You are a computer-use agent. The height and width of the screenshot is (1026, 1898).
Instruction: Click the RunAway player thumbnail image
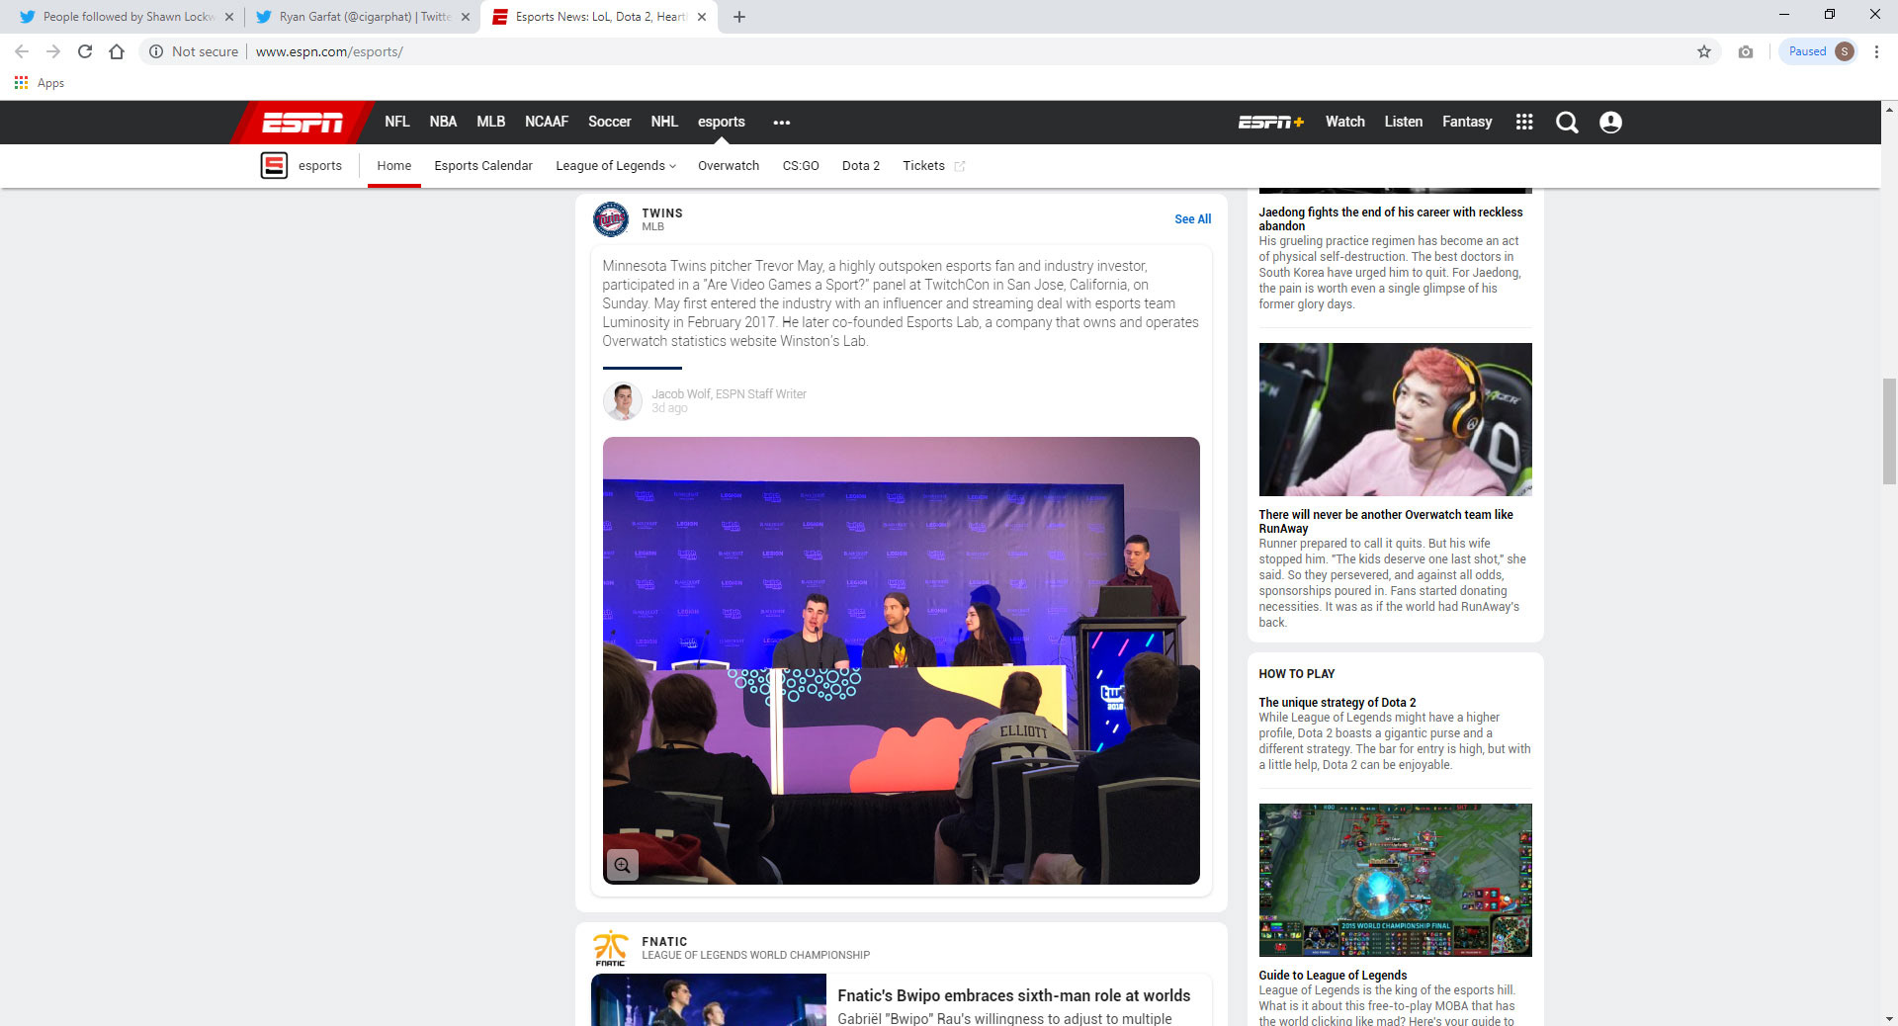[x=1395, y=419]
